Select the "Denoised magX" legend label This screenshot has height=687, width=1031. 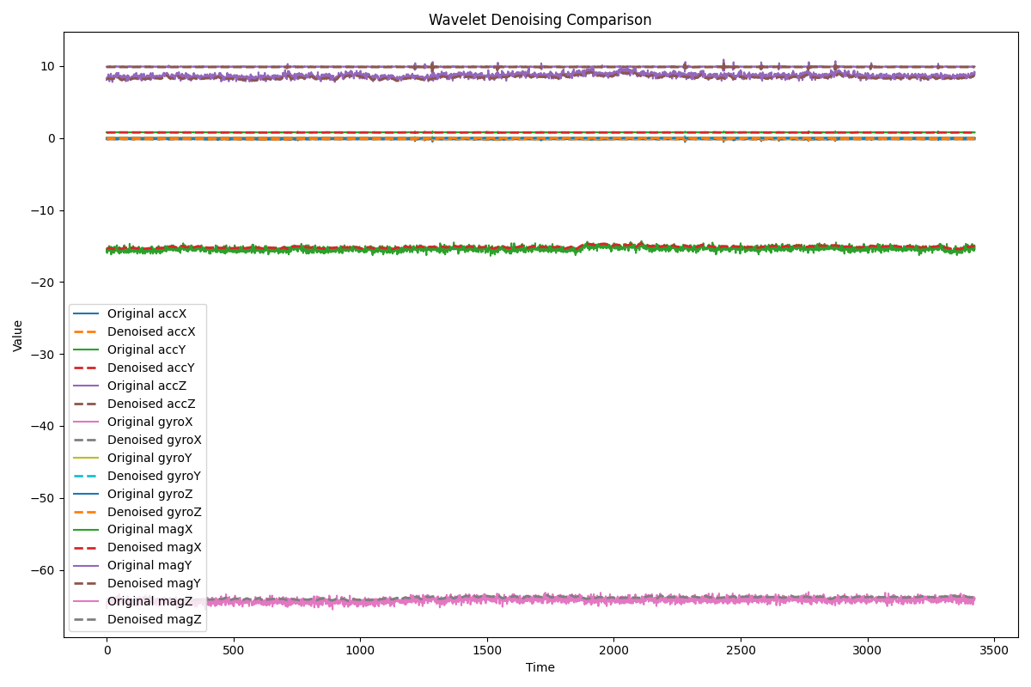tap(153, 547)
